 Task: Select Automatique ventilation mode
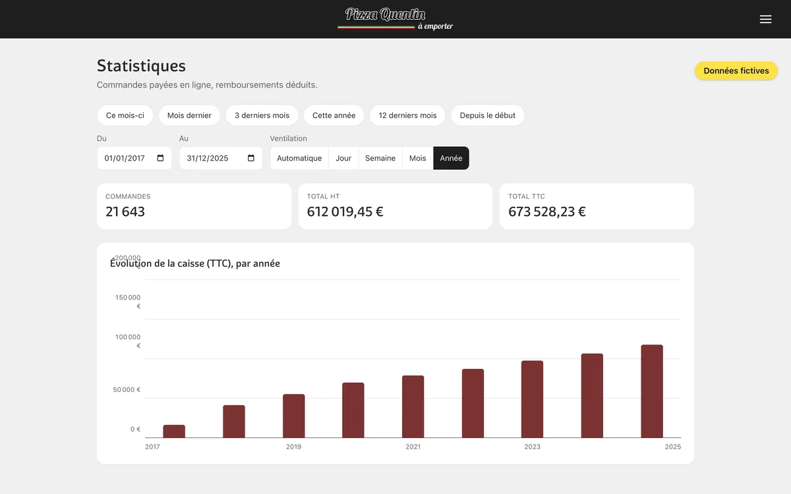(299, 158)
